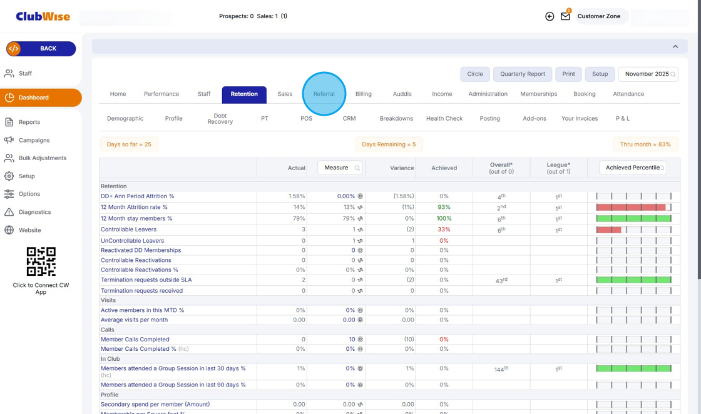The height and width of the screenshot is (414, 701).
Task: Open the Attendance tab
Action: 628,94
